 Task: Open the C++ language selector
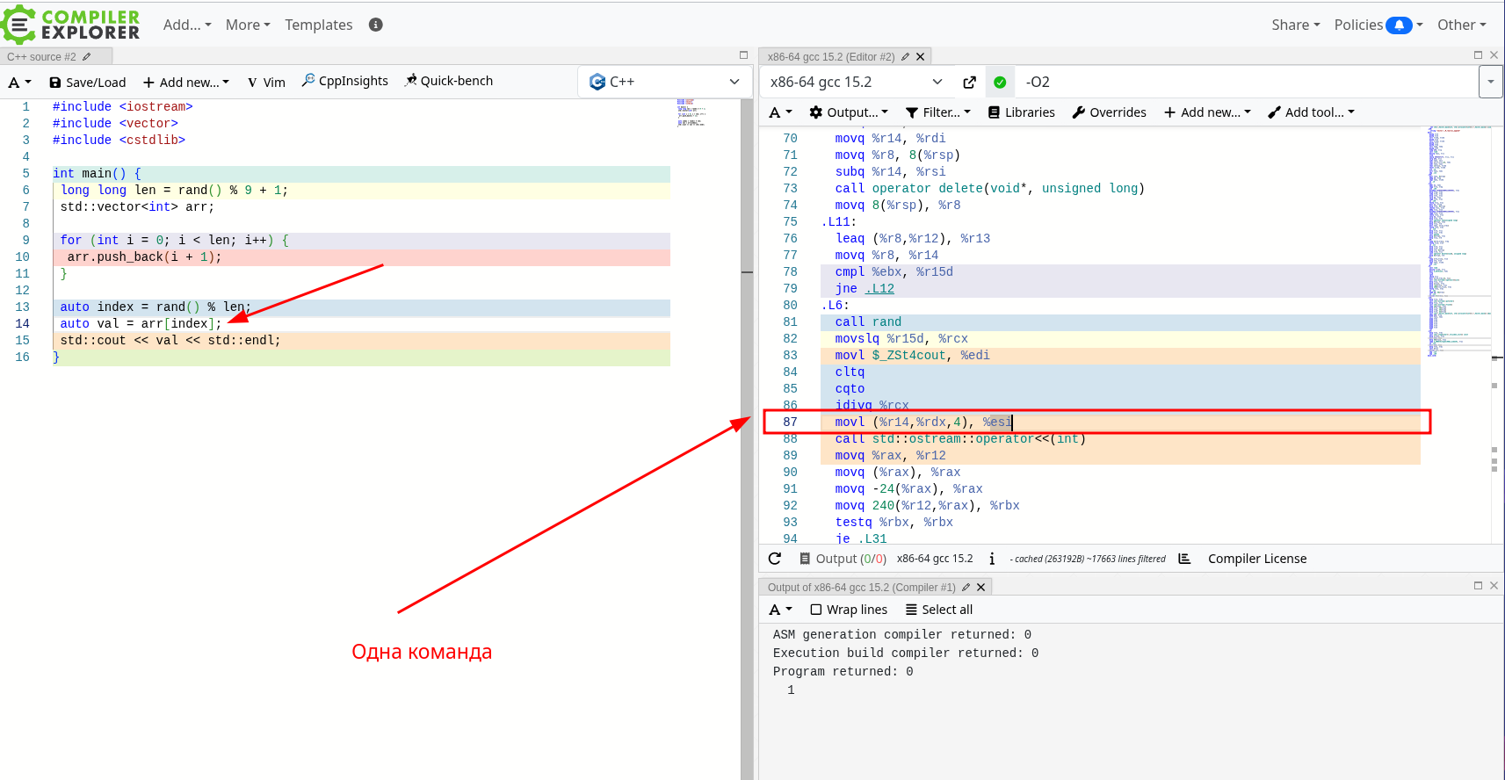click(664, 82)
